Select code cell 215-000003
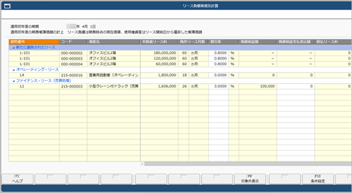The height and width of the screenshot is (193, 352). 73,87
